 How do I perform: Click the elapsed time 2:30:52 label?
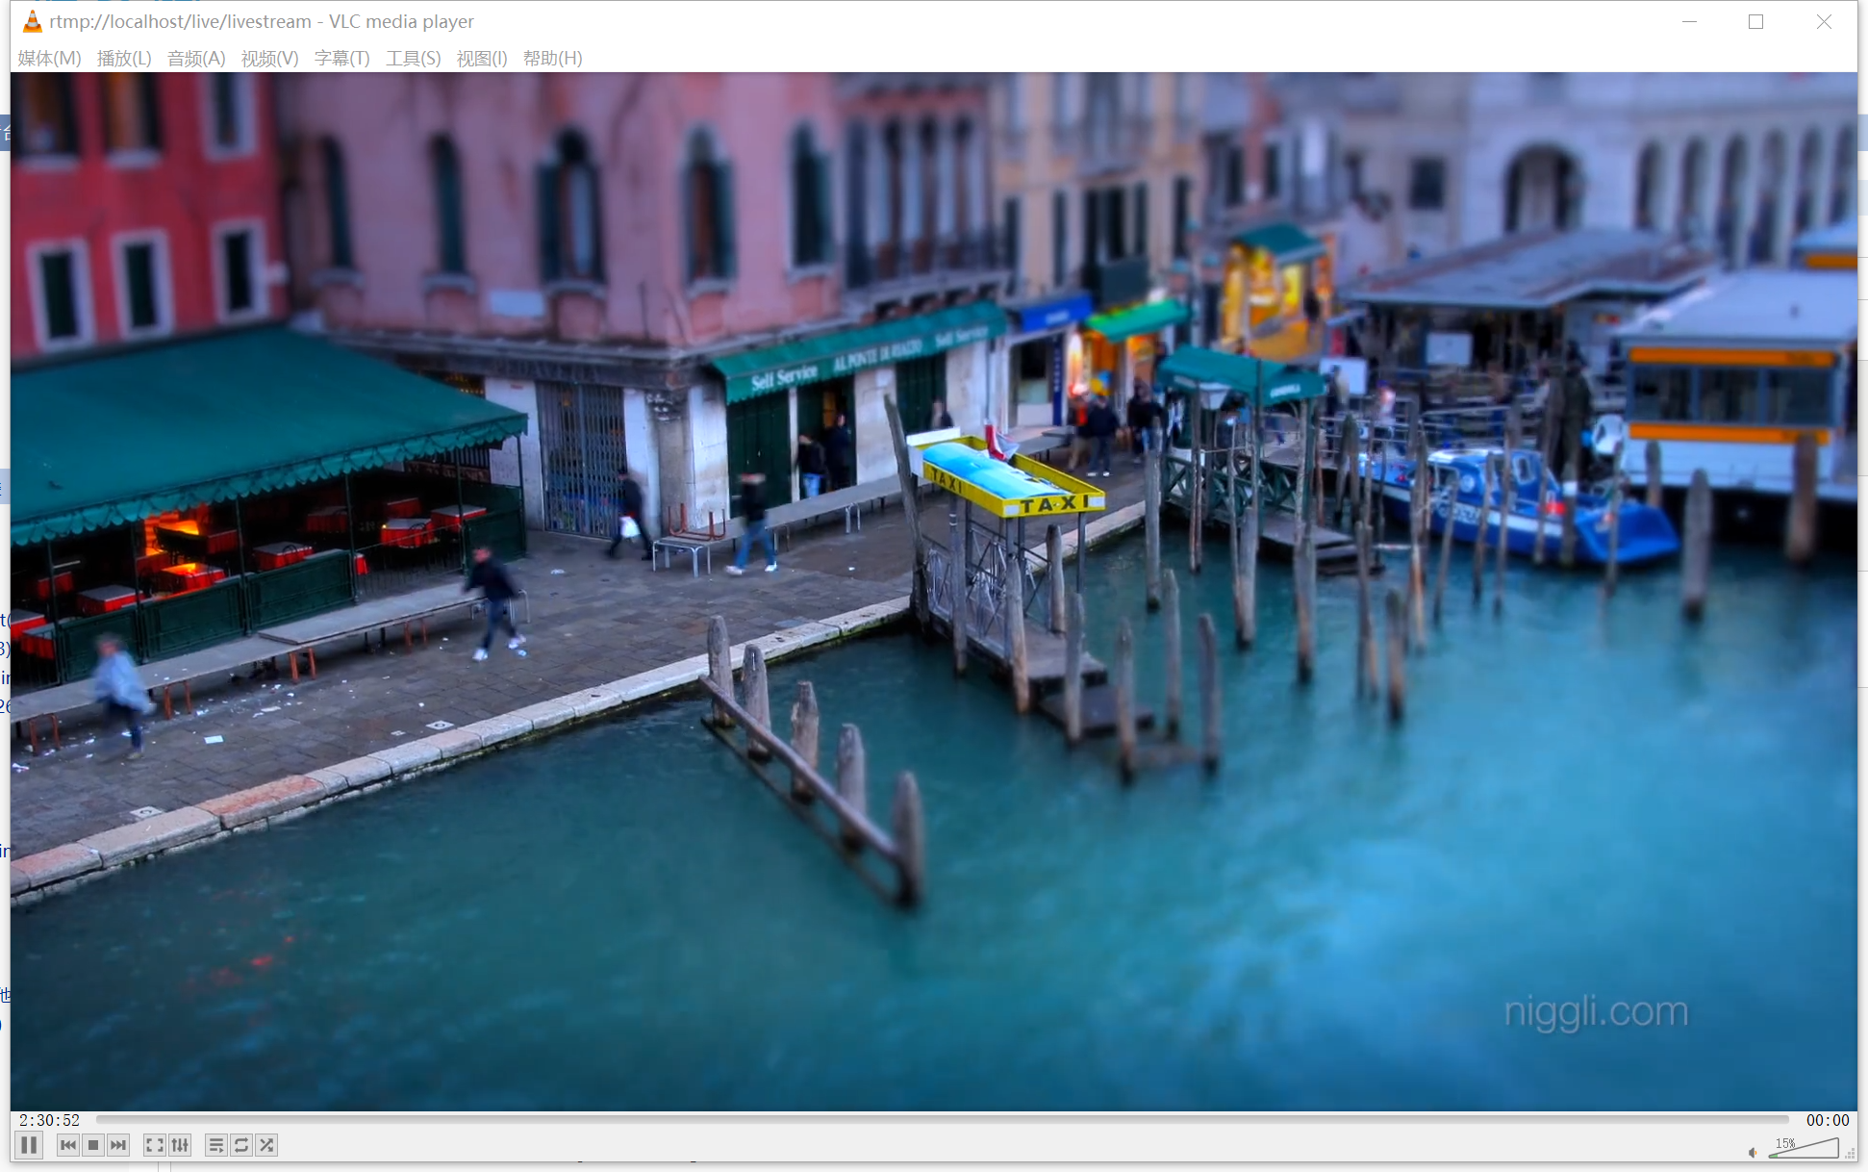tap(50, 1120)
